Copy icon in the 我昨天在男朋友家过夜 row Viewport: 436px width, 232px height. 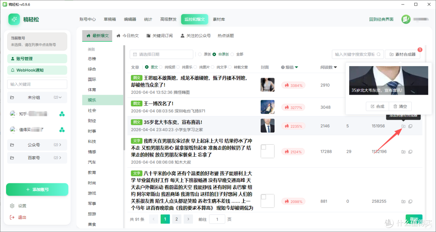pyautogui.click(x=411, y=152)
